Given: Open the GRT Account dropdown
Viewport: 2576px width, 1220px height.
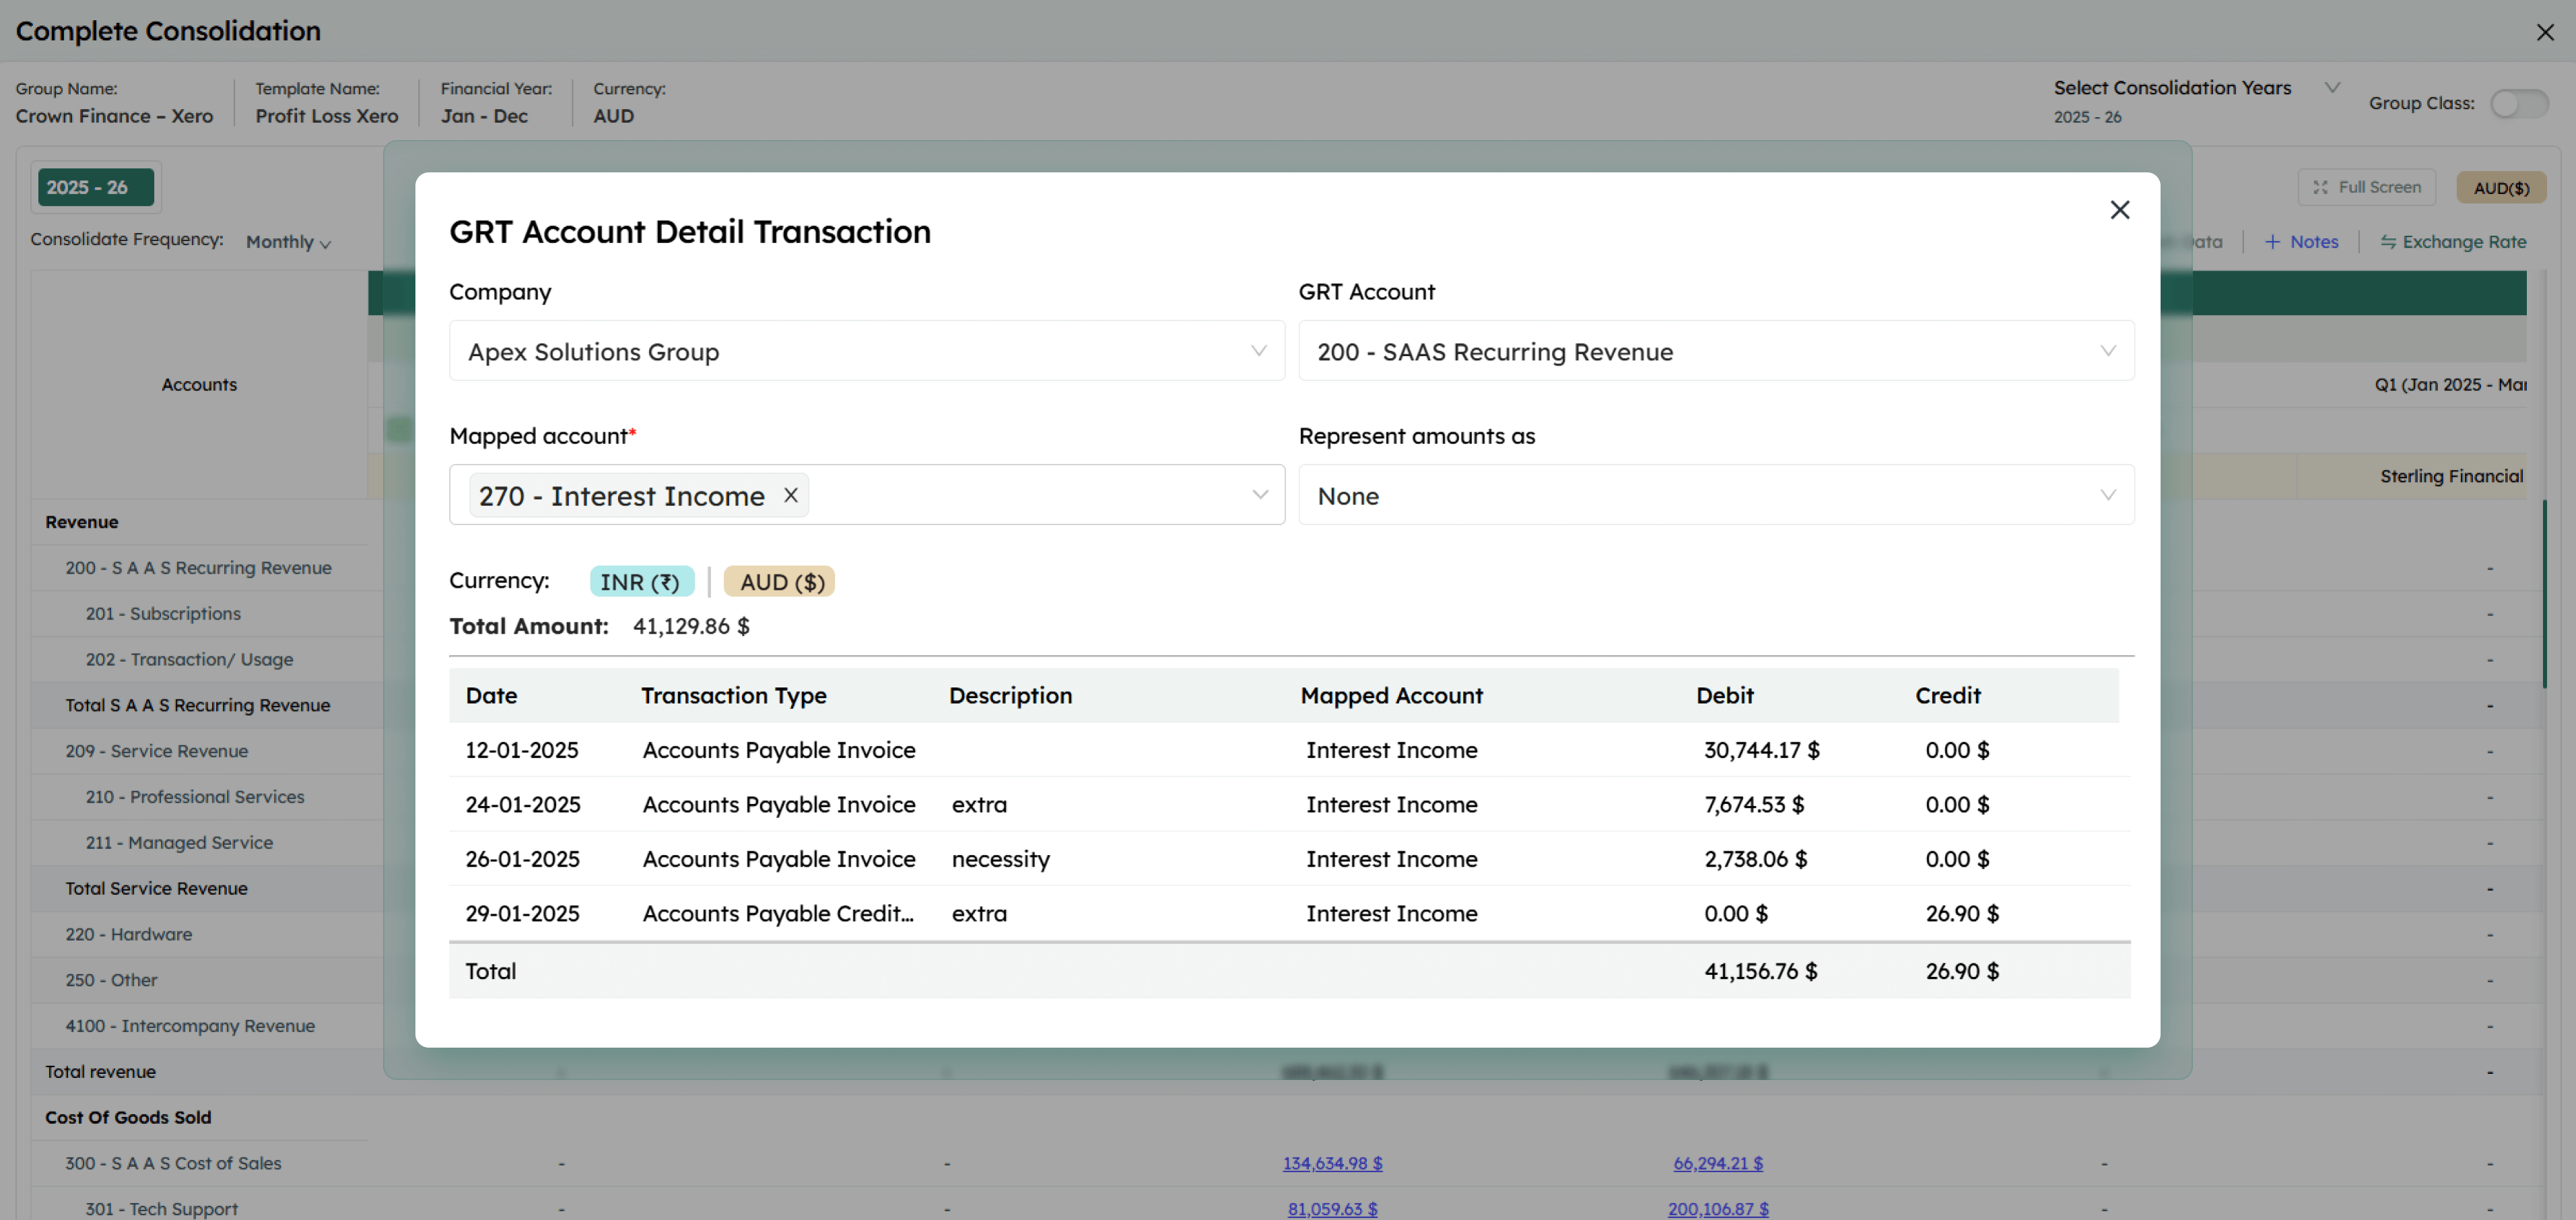Looking at the screenshot, I should [1716, 351].
